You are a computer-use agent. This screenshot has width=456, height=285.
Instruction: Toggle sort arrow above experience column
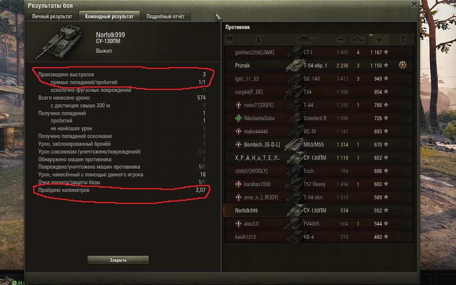click(x=371, y=35)
